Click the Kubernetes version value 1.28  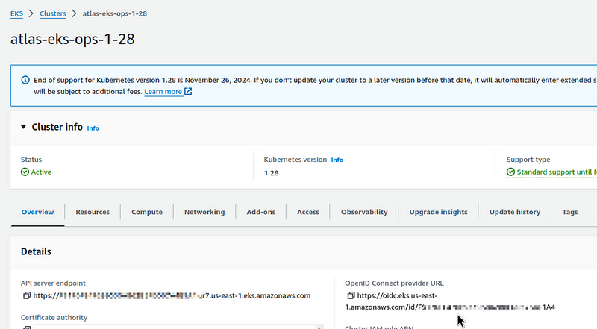pyautogui.click(x=272, y=173)
